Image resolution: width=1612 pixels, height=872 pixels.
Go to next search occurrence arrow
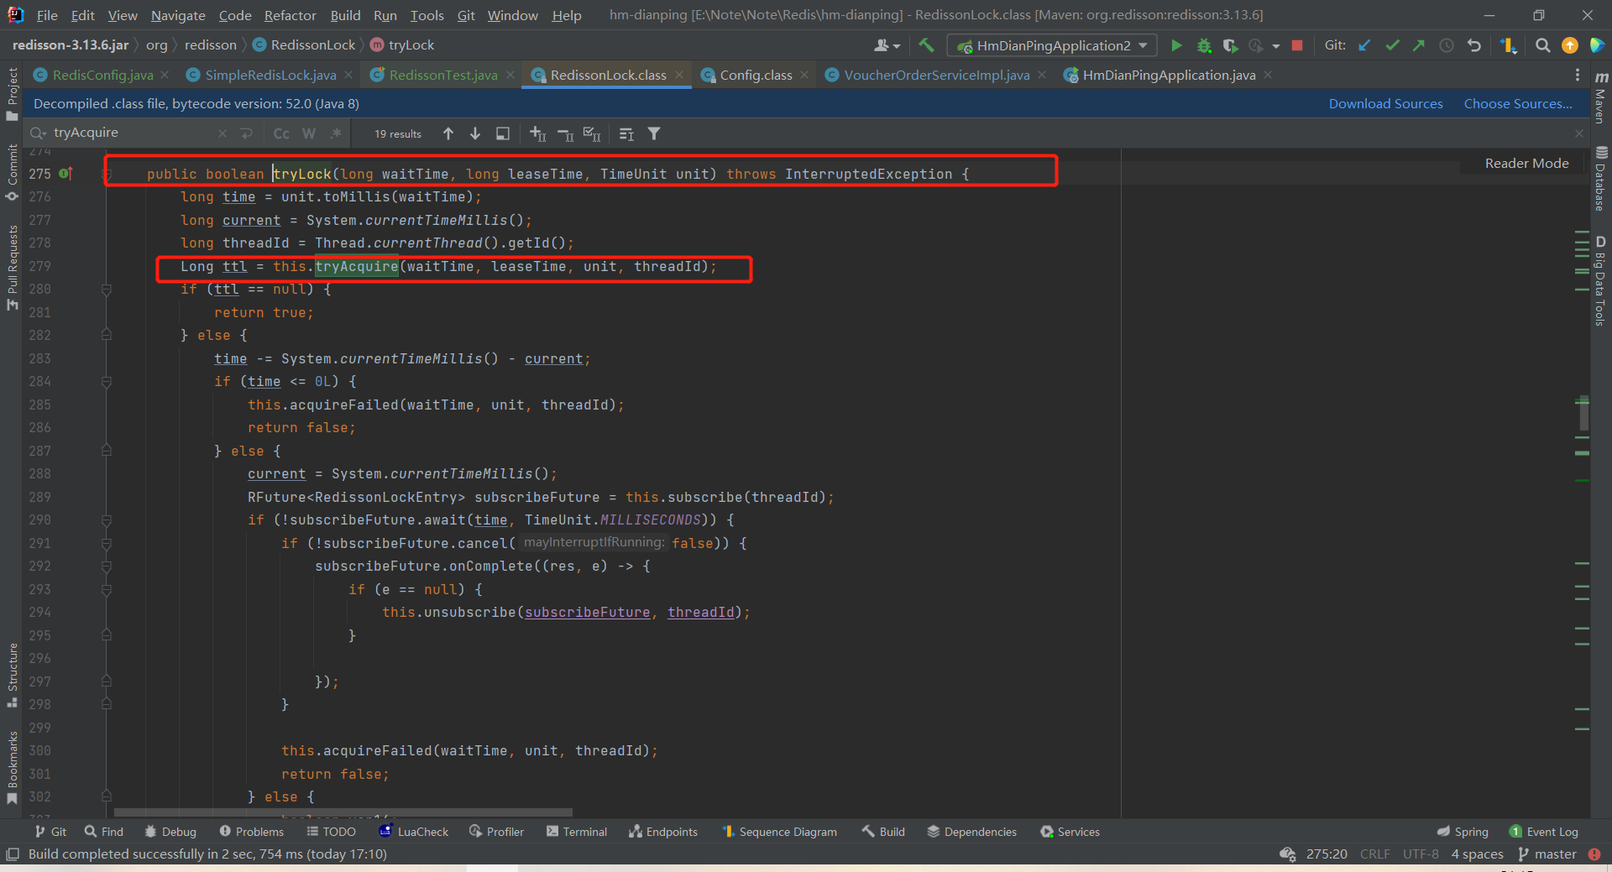pyautogui.click(x=475, y=133)
